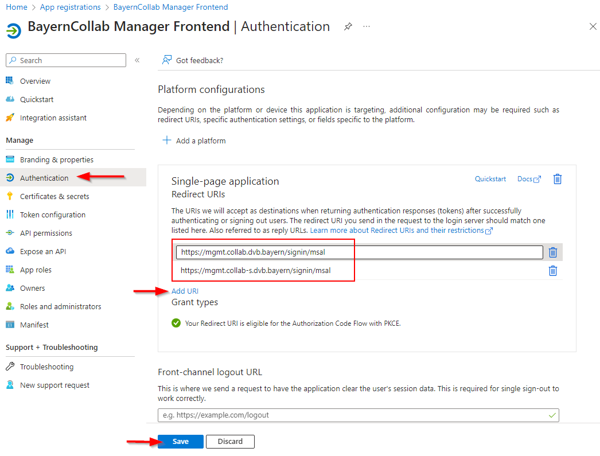The width and height of the screenshot is (600, 456).
Task: Collapse the sidebar with the double chevron
Action: tap(137, 60)
